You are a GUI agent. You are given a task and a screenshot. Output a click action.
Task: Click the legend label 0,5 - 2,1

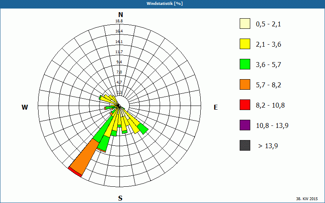coord(269,24)
